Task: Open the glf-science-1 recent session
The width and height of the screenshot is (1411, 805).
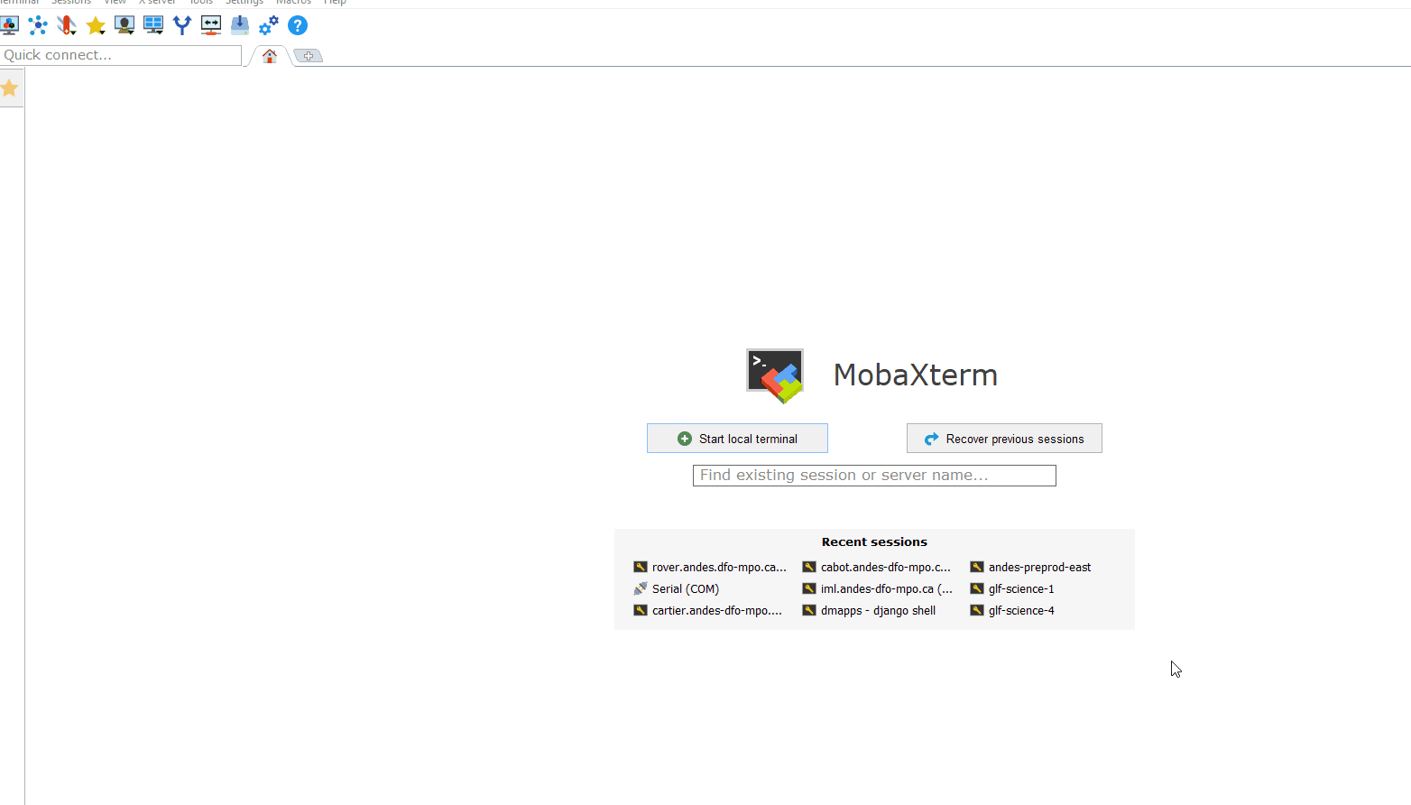Action: (1012, 588)
